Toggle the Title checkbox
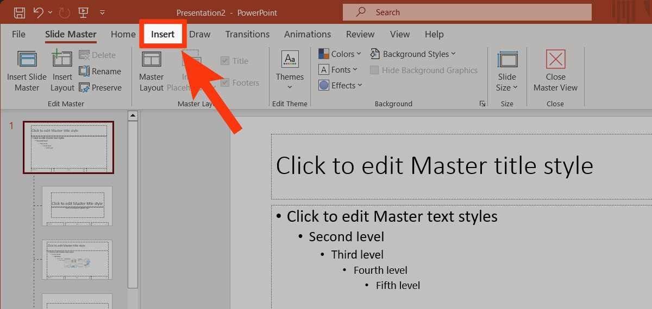This screenshot has height=309, width=652. [225, 61]
